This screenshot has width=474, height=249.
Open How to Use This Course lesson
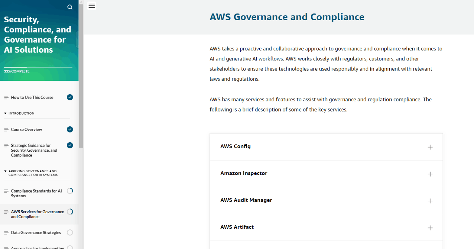click(32, 97)
